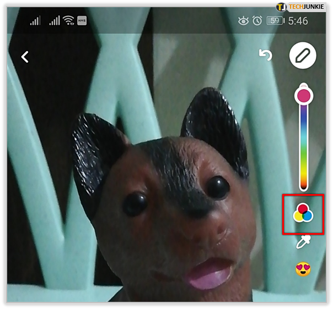Choose the heart-eyes emoji brush
The image size is (333, 309).
tap(303, 269)
